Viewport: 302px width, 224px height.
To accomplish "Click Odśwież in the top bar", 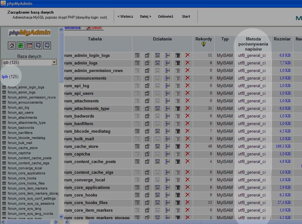I will click(166, 16).
